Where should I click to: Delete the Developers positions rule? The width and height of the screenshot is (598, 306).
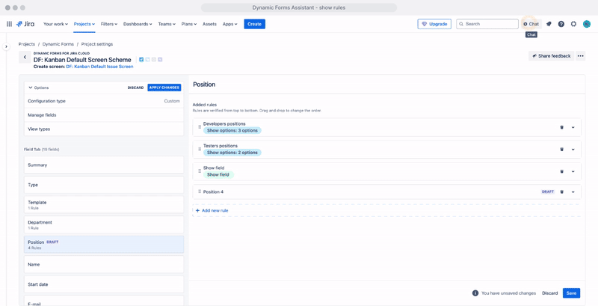click(x=561, y=127)
